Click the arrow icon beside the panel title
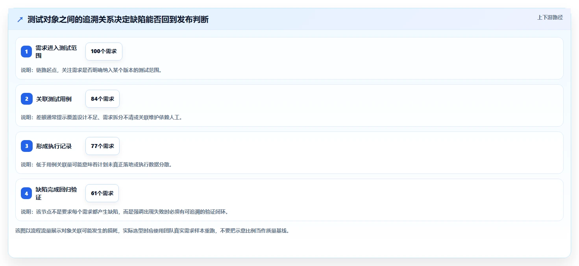Image resolution: width=579 pixels, height=266 pixels. [x=20, y=20]
